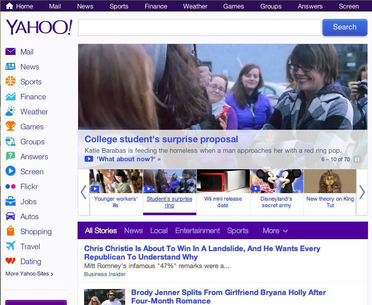Click the Brody Jenner article thumbnail
372x305 pixels.
point(105,297)
